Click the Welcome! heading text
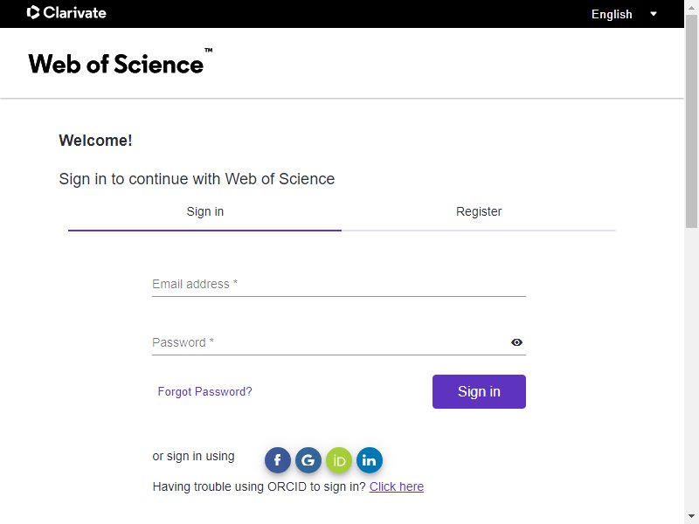 coord(95,141)
